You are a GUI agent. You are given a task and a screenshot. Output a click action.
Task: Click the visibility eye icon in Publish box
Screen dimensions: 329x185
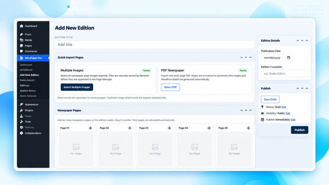(x=262, y=113)
